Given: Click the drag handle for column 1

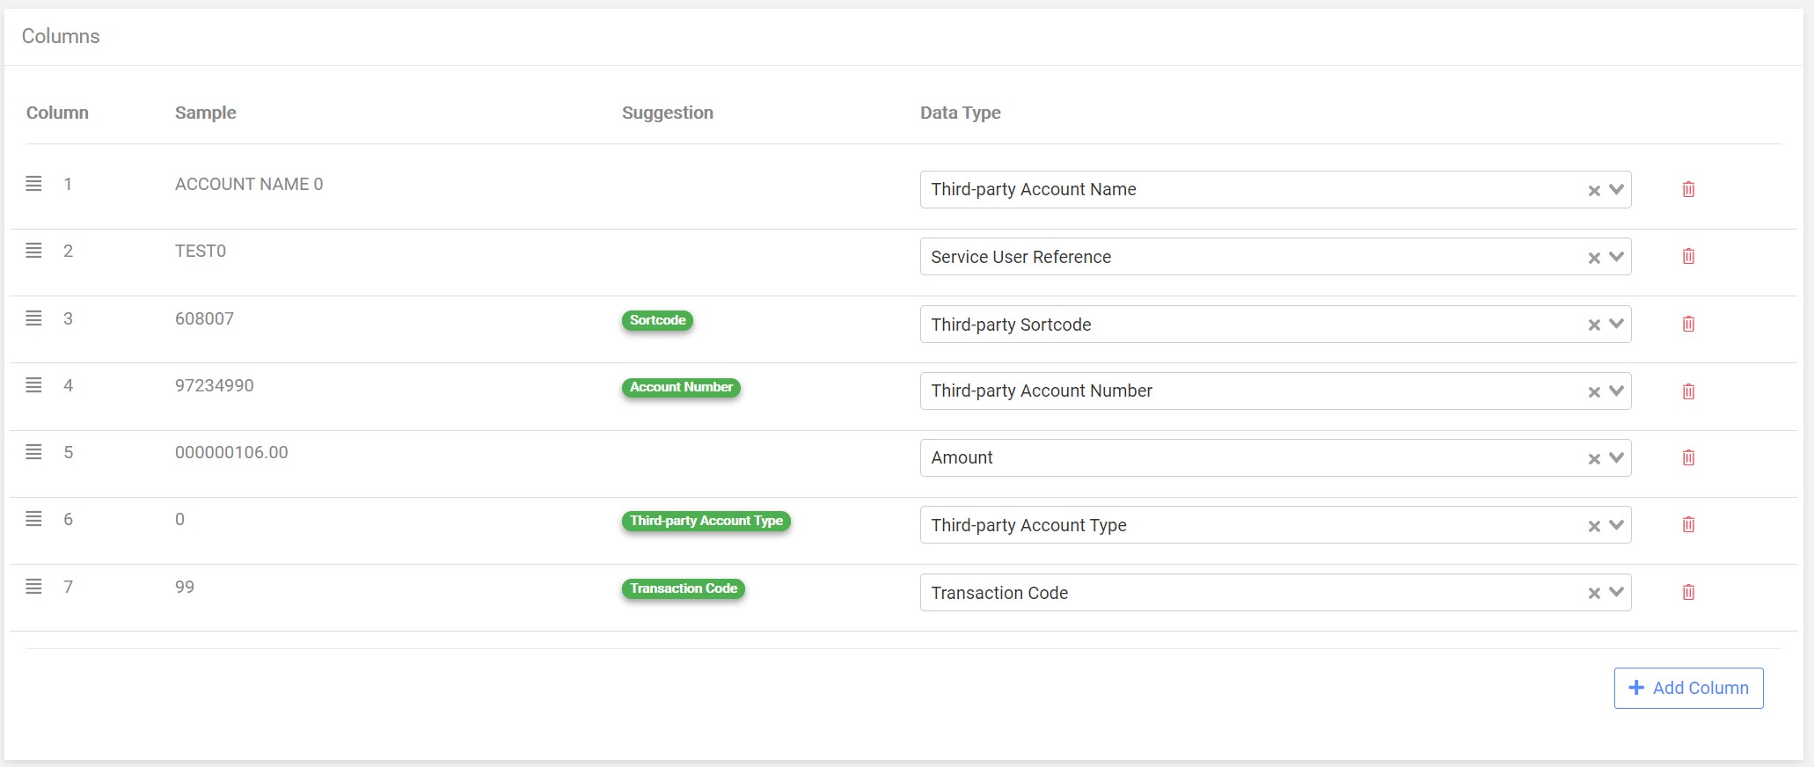Looking at the screenshot, I should (x=33, y=184).
